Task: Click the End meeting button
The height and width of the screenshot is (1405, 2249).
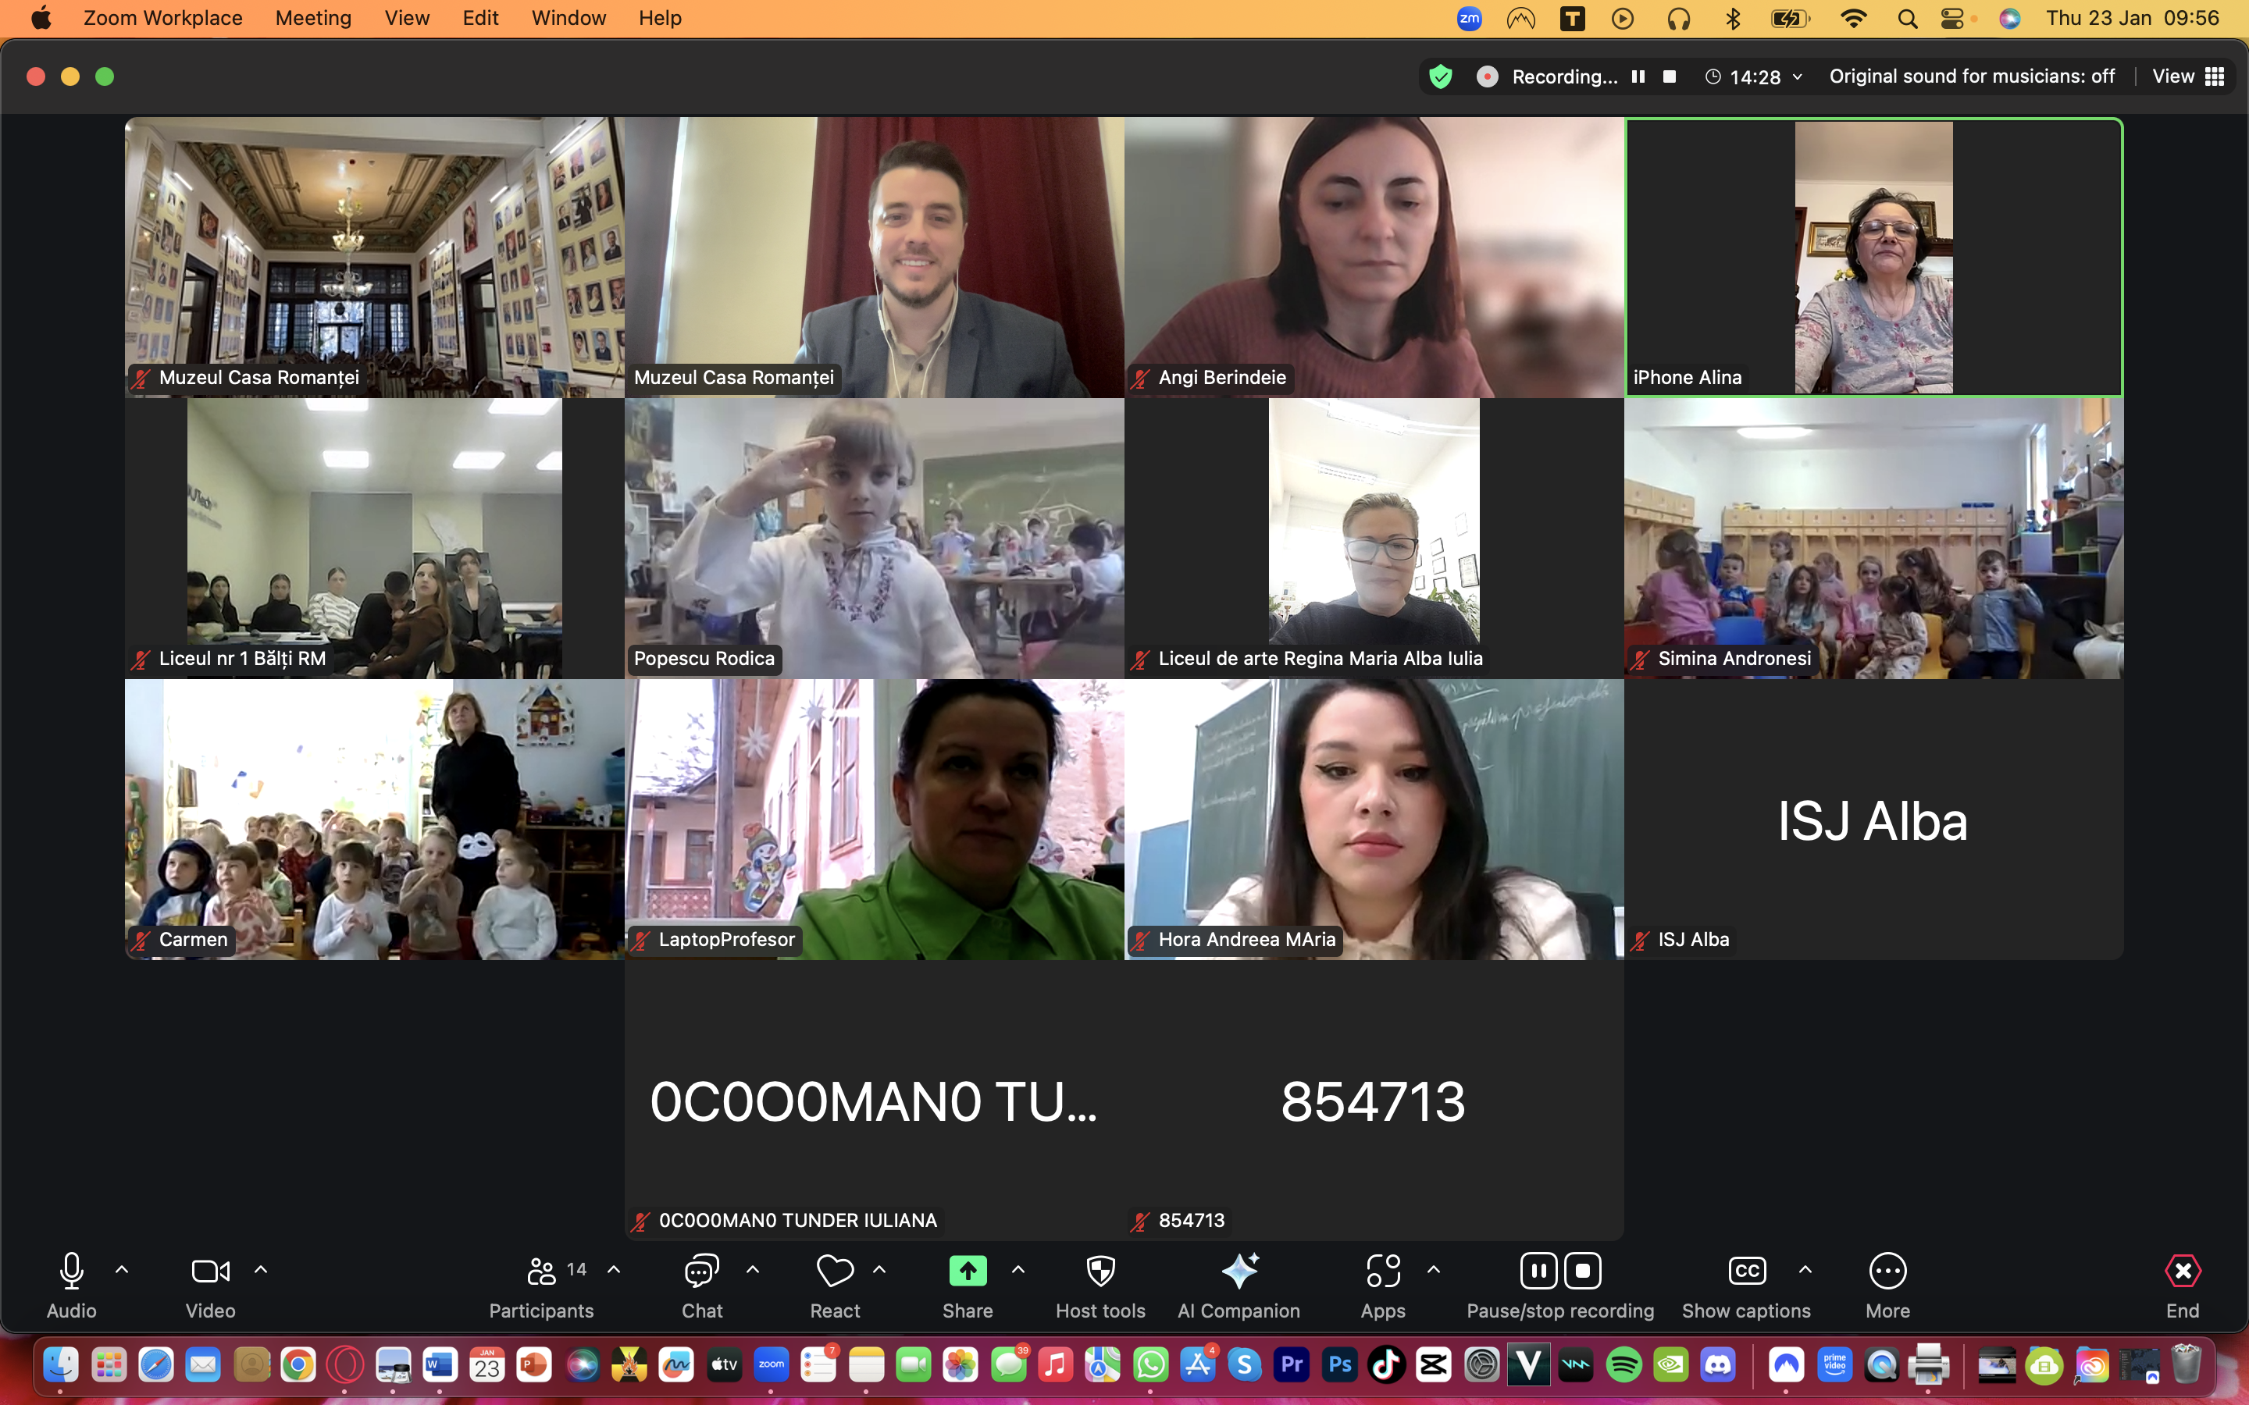Action: click(2182, 1272)
